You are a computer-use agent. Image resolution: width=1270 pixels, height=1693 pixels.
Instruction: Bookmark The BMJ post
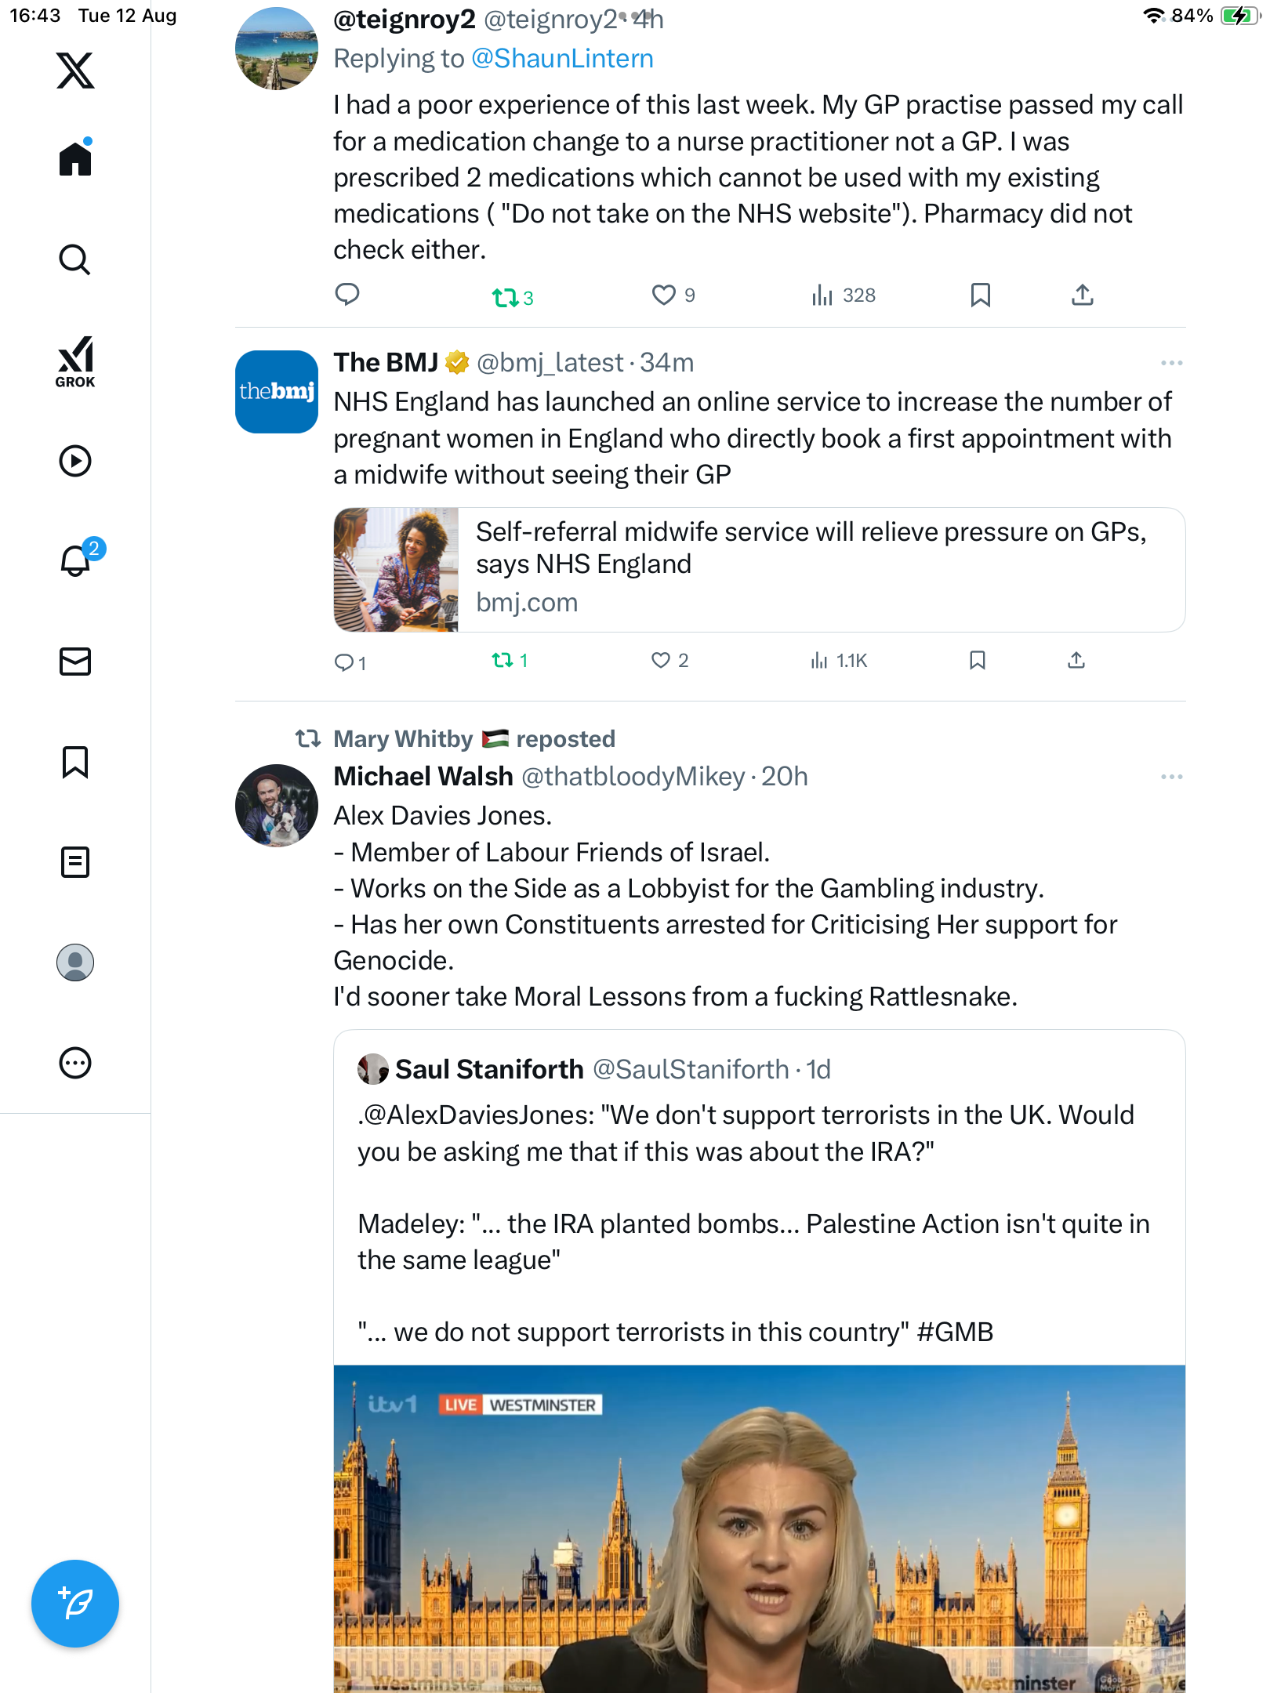click(x=977, y=661)
